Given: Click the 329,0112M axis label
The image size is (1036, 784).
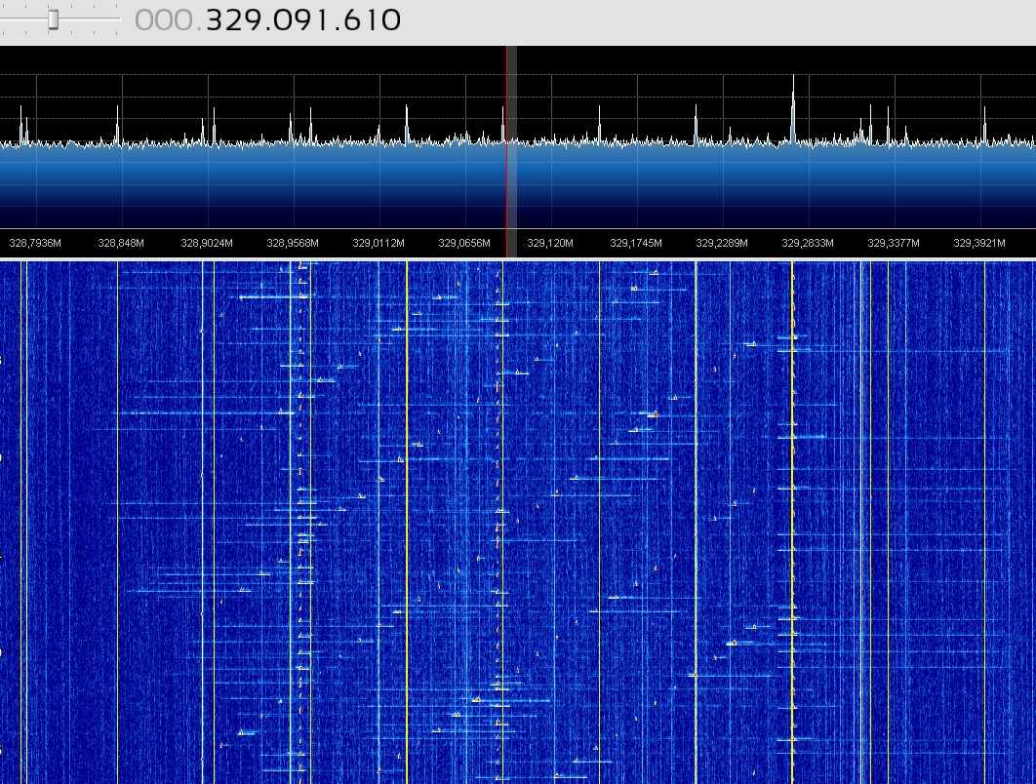Looking at the screenshot, I should click(379, 243).
